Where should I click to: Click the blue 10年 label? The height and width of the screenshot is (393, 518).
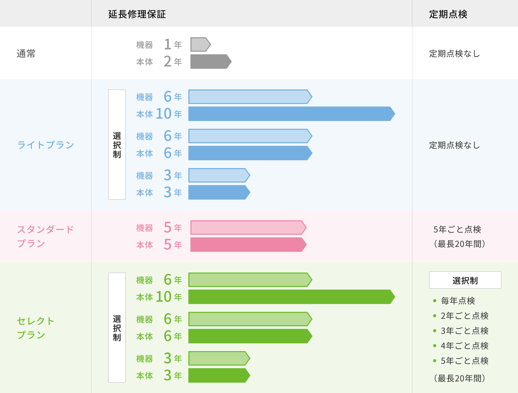169,114
